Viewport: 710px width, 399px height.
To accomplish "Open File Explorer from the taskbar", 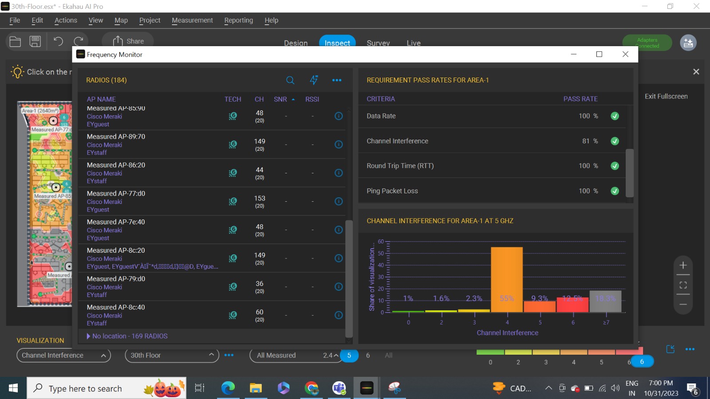I will point(256,388).
